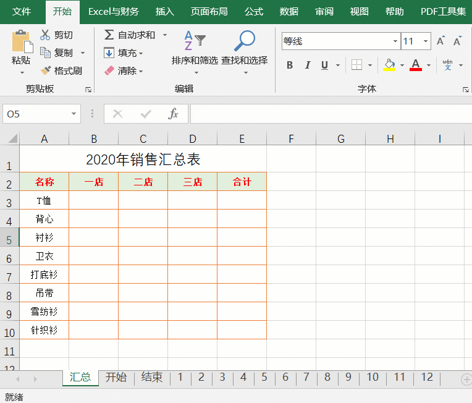Switch to sheet tab 6
This screenshot has height=403, width=472.
[x=285, y=377]
